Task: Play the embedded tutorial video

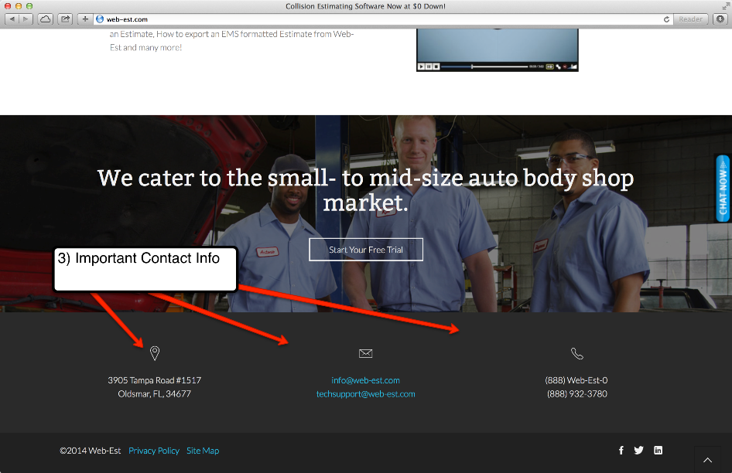Action: [x=421, y=66]
